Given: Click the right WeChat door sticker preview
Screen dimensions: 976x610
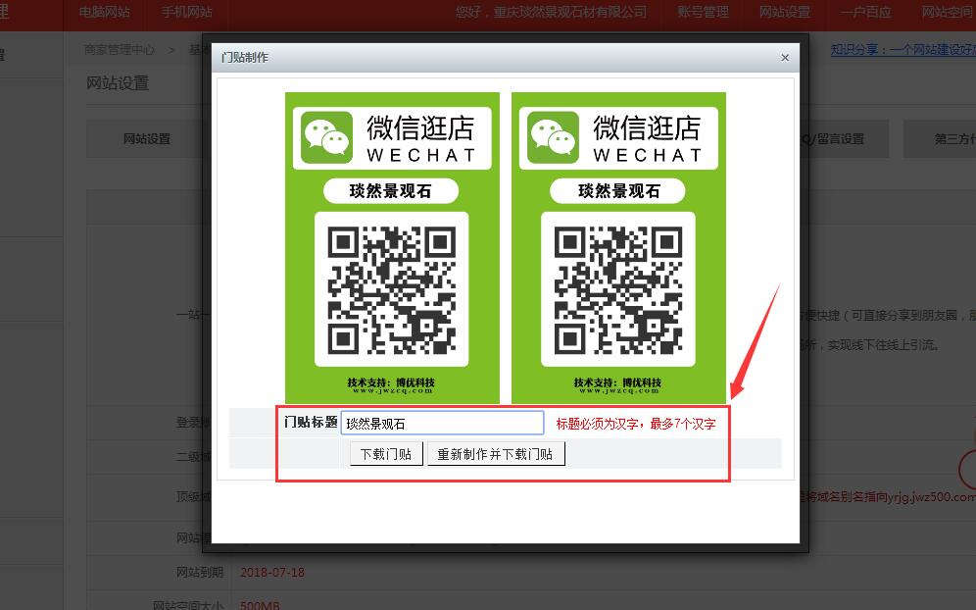Looking at the screenshot, I should click(x=618, y=247).
